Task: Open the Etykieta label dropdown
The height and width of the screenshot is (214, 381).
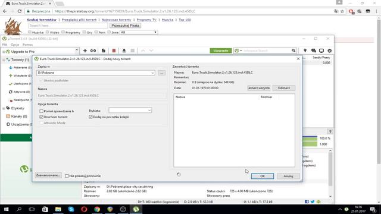Action: pos(149,111)
